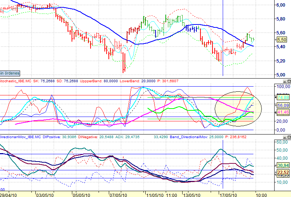Select the magenta 41,46 value tag
291x197 pixels.
[x=283, y=112]
